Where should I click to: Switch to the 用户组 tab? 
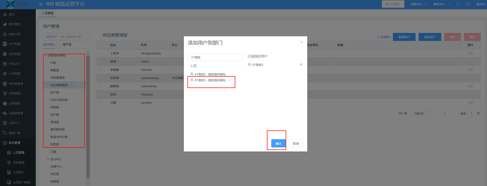point(67,45)
